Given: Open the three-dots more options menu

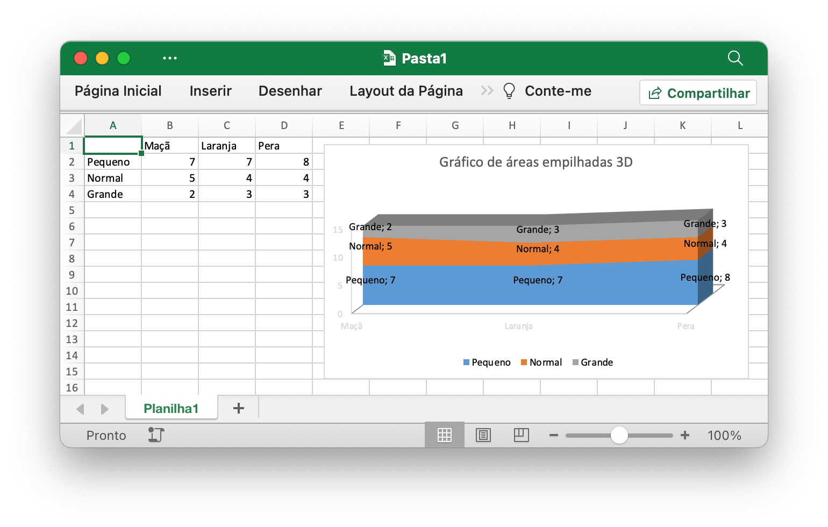Looking at the screenshot, I should pos(170,58).
